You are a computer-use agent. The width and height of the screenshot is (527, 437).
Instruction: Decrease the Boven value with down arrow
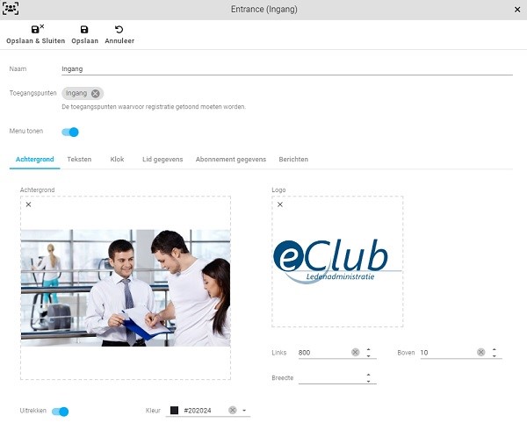(x=495, y=355)
